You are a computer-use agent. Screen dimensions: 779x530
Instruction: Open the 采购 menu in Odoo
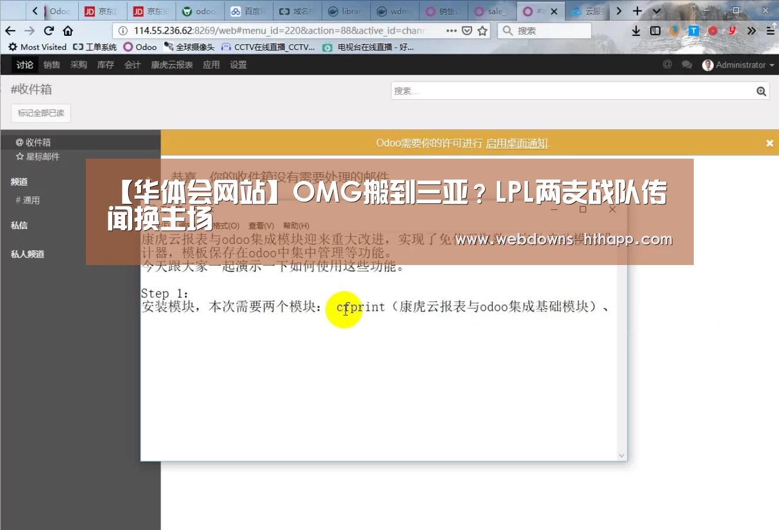click(79, 65)
